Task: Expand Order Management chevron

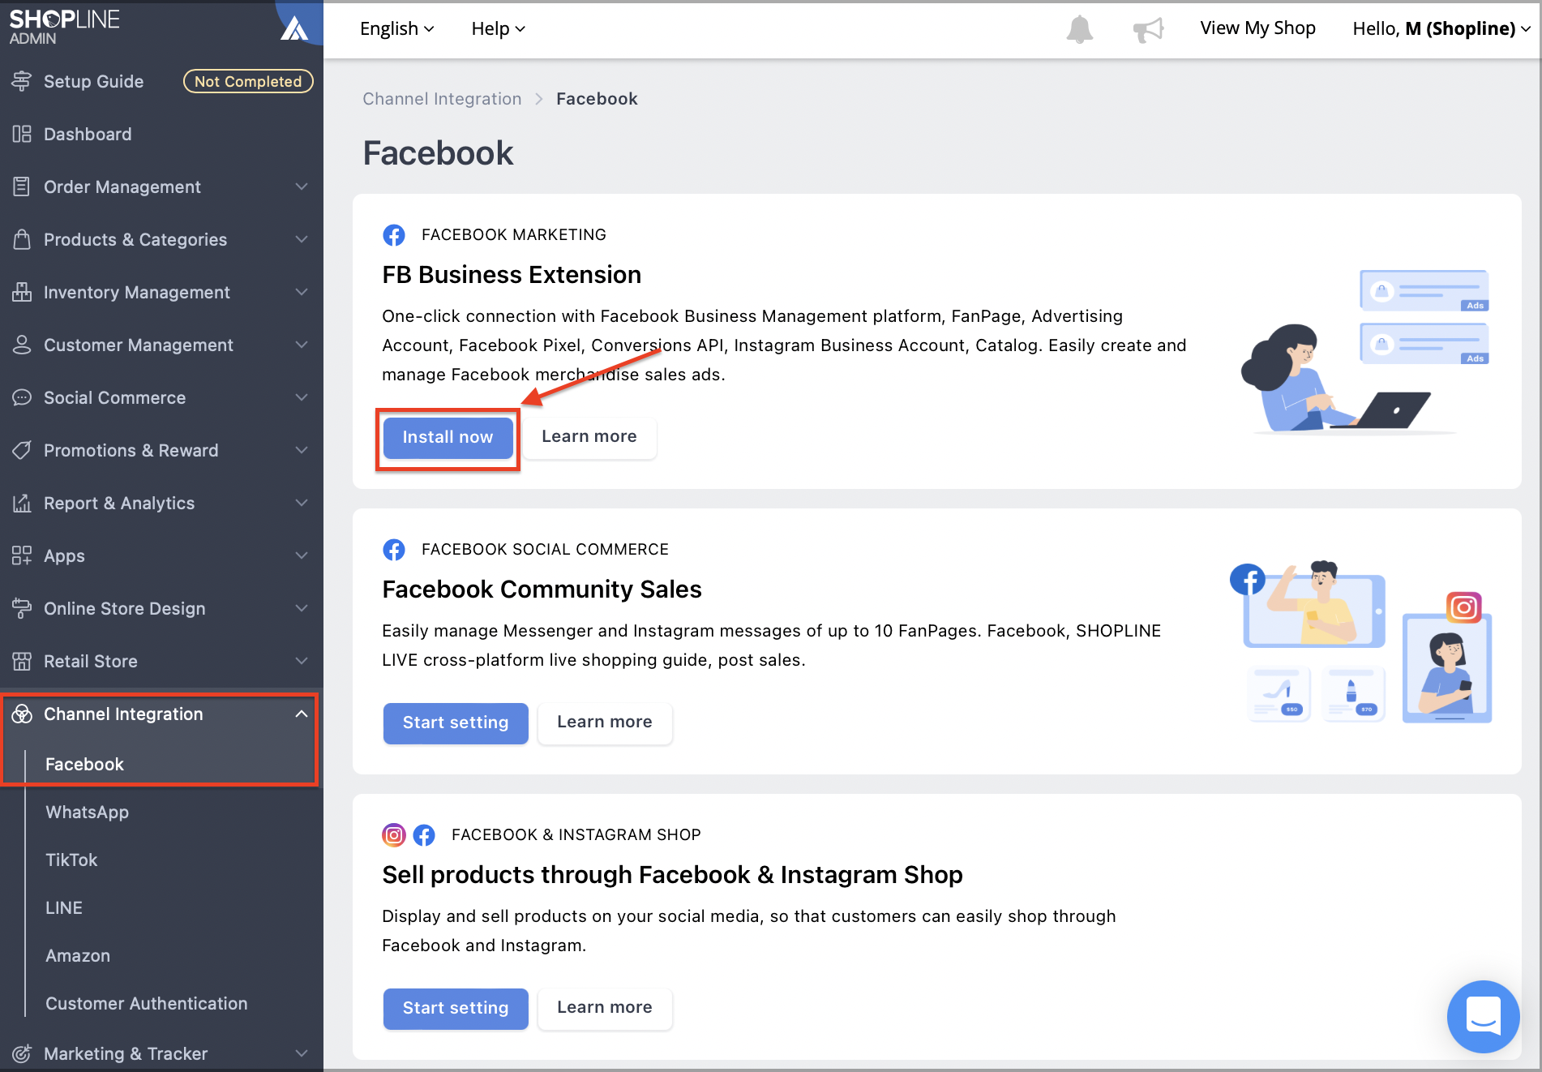Action: [x=302, y=187]
